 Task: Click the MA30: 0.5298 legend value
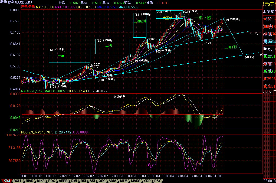[x=107, y=7]
